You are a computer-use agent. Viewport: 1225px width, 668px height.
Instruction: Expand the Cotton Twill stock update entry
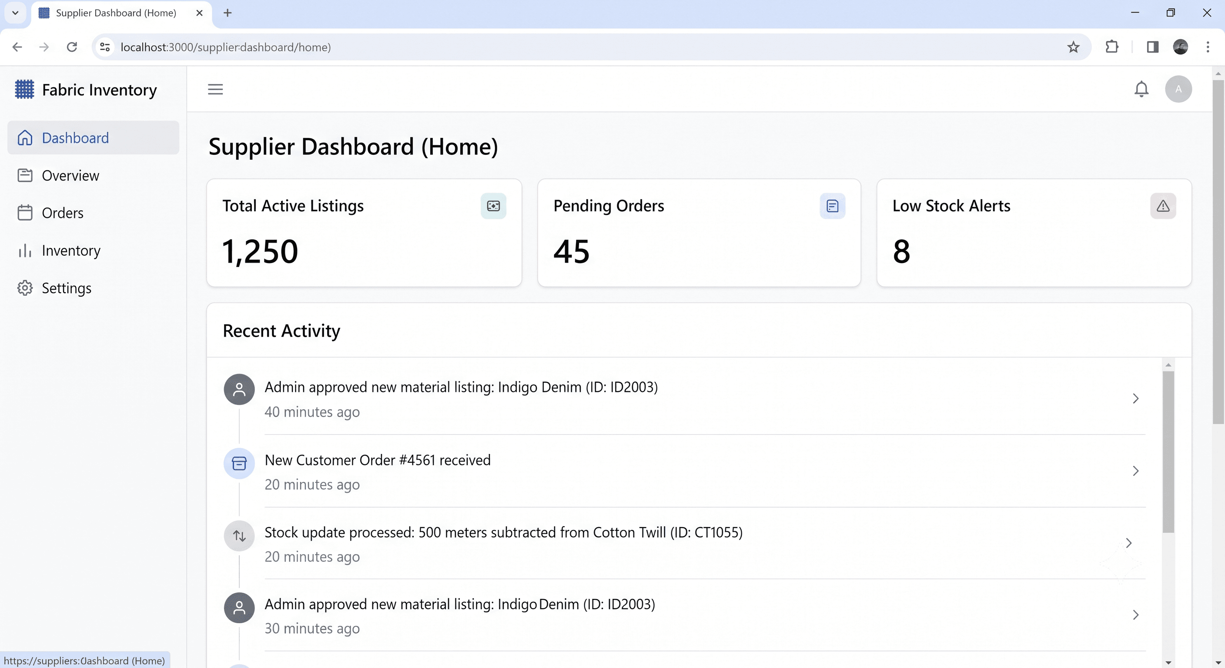pos(1128,543)
